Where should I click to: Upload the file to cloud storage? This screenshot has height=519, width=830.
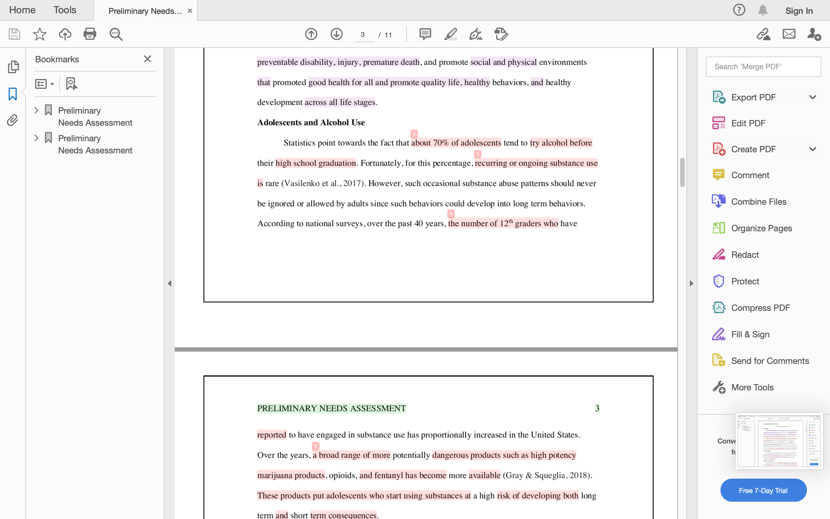65,34
